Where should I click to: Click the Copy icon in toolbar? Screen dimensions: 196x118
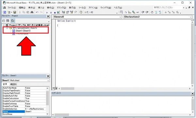coord(24,12)
